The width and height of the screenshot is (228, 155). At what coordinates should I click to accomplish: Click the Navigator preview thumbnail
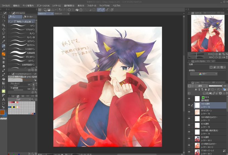click(x=208, y=33)
